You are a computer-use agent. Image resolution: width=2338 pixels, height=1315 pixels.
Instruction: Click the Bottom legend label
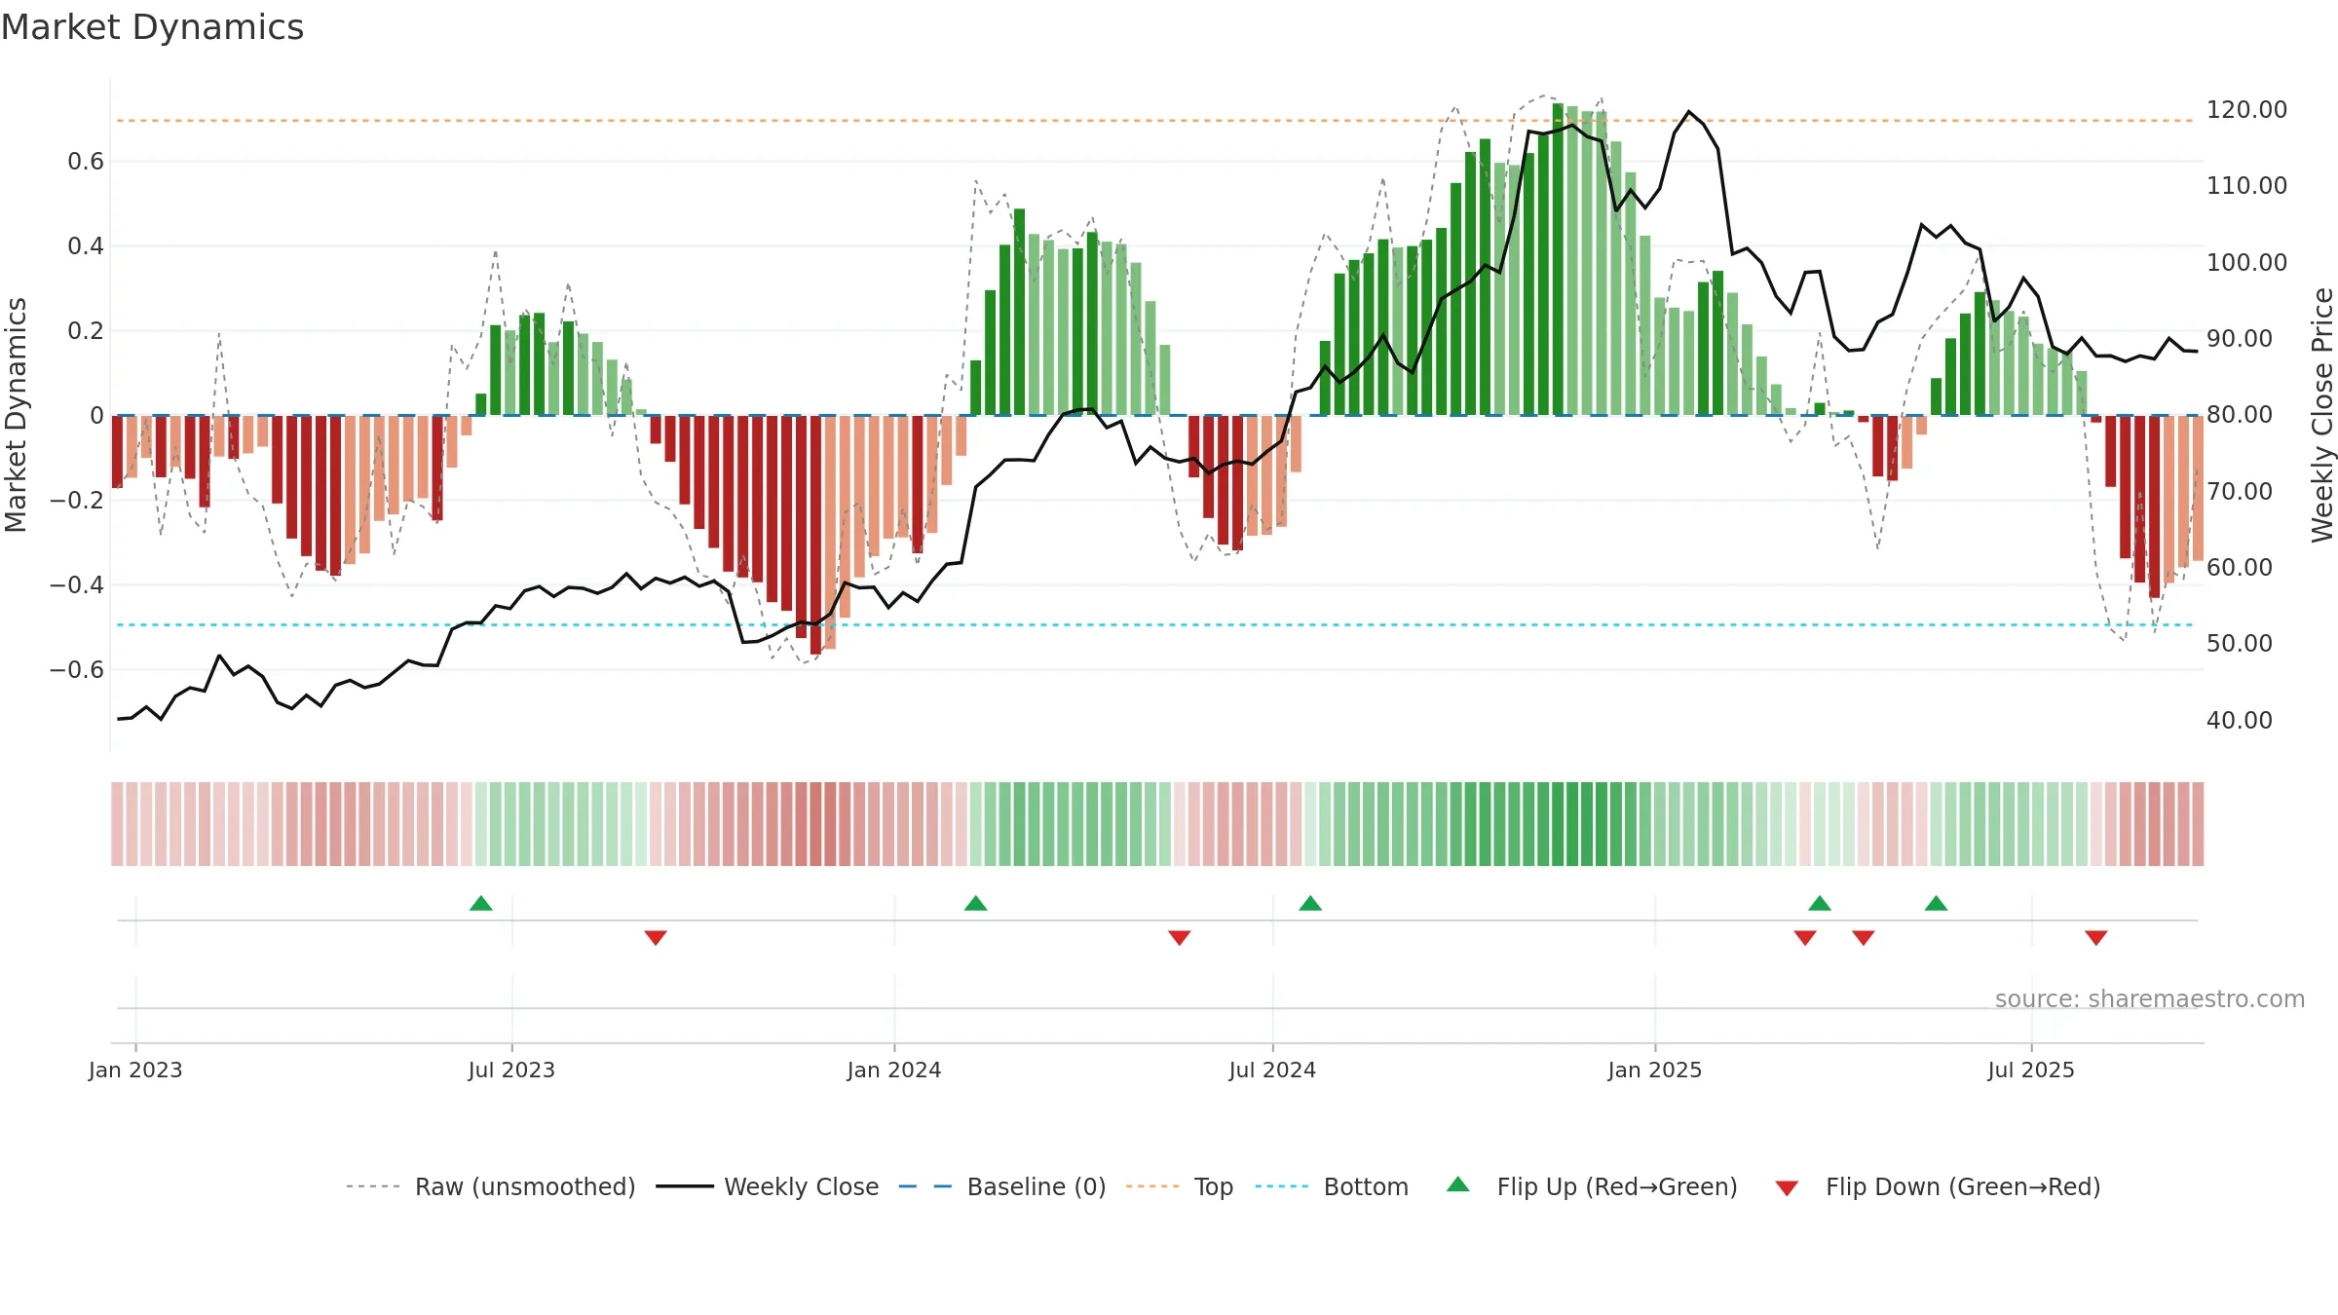[x=1366, y=1186]
